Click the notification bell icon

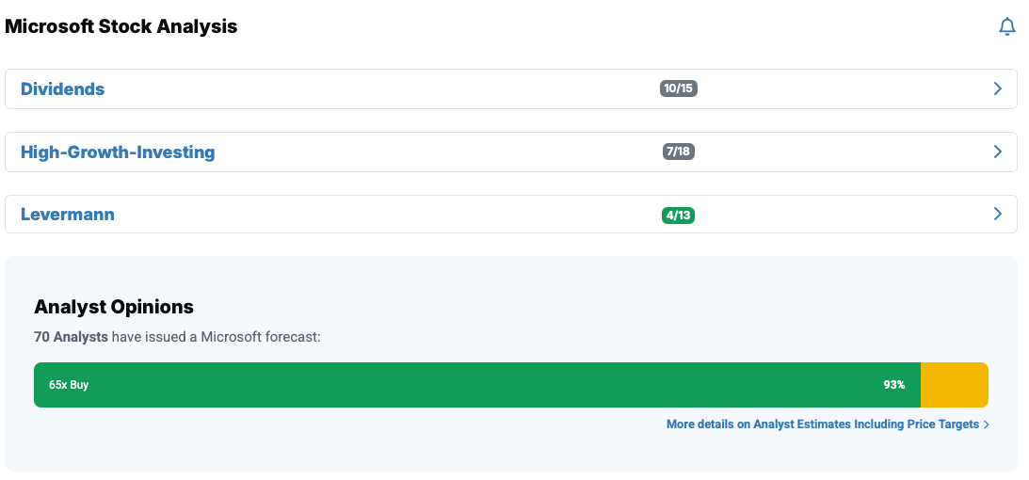click(1006, 27)
